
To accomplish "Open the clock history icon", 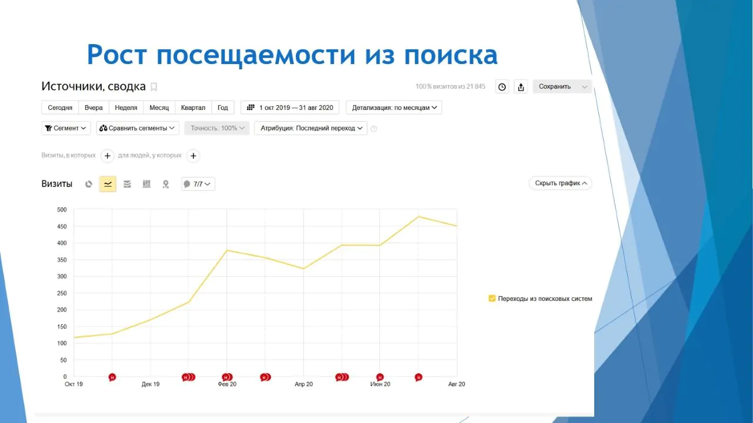I will (502, 87).
